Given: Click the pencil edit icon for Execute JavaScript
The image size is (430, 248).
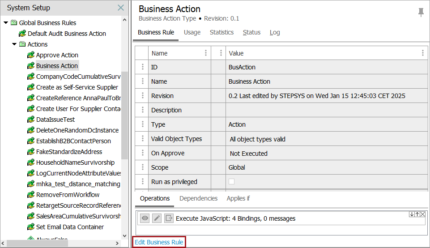Looking at the screenshot, I should pos(157,218).
